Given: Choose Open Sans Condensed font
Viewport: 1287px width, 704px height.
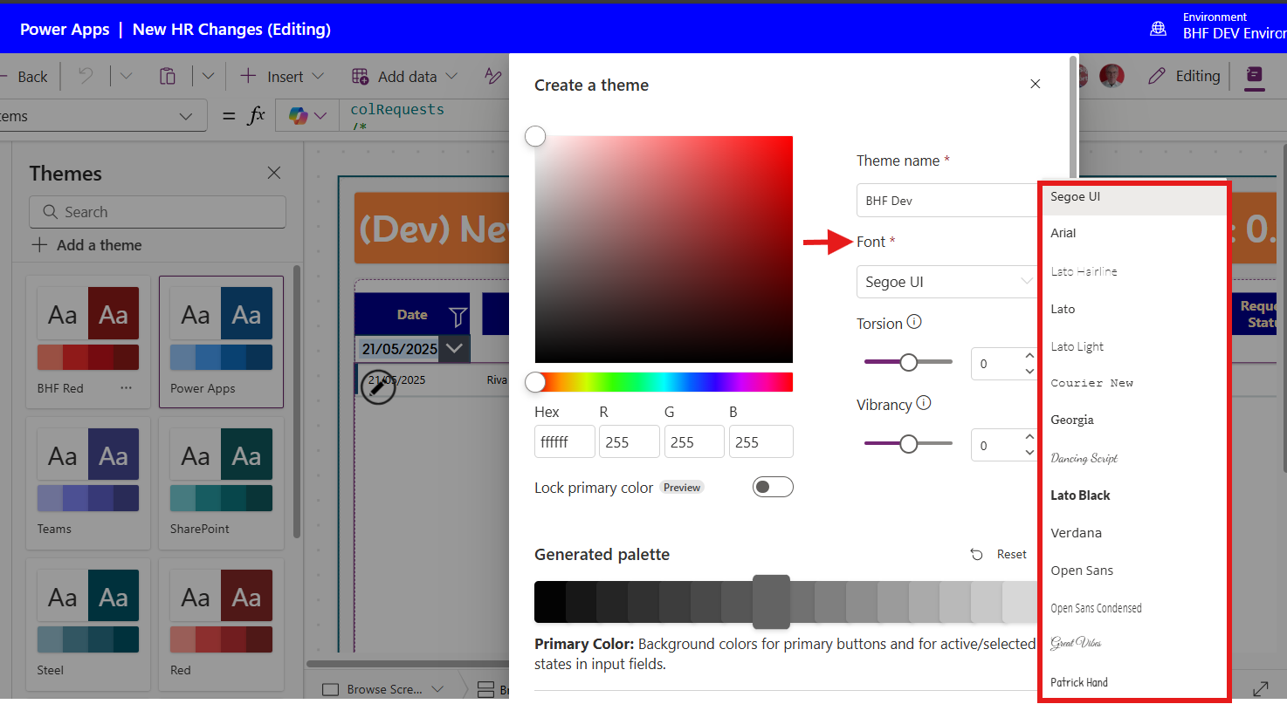Looking at the screenshot, I should 1132,608.
